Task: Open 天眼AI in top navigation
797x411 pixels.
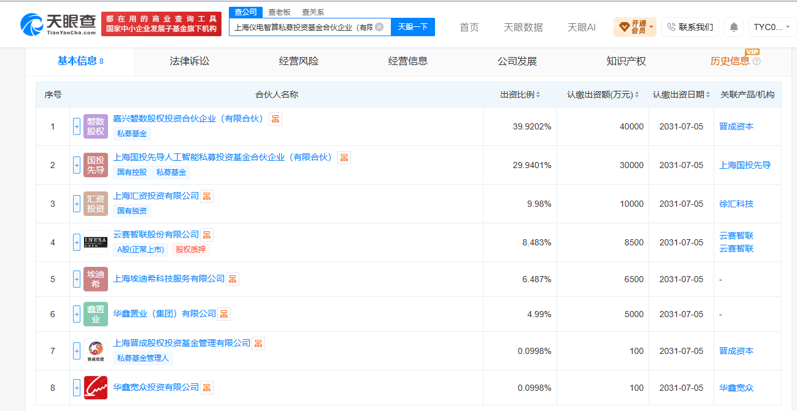Action: (x=582, y=27)
